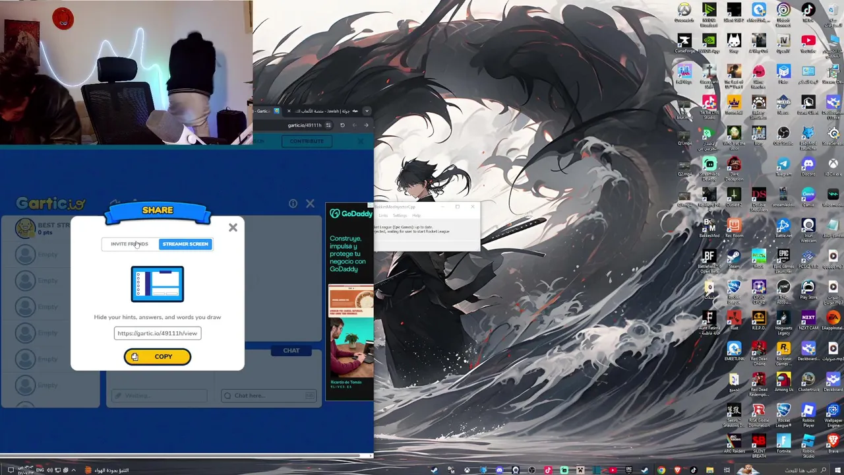
Task: Open the GoDaddy advertisement banner
Action: pyautogui.click(x=350, y=301)
